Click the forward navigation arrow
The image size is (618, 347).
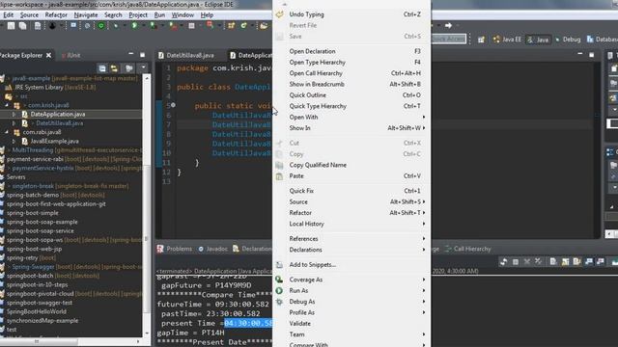[x=448, y=26]
